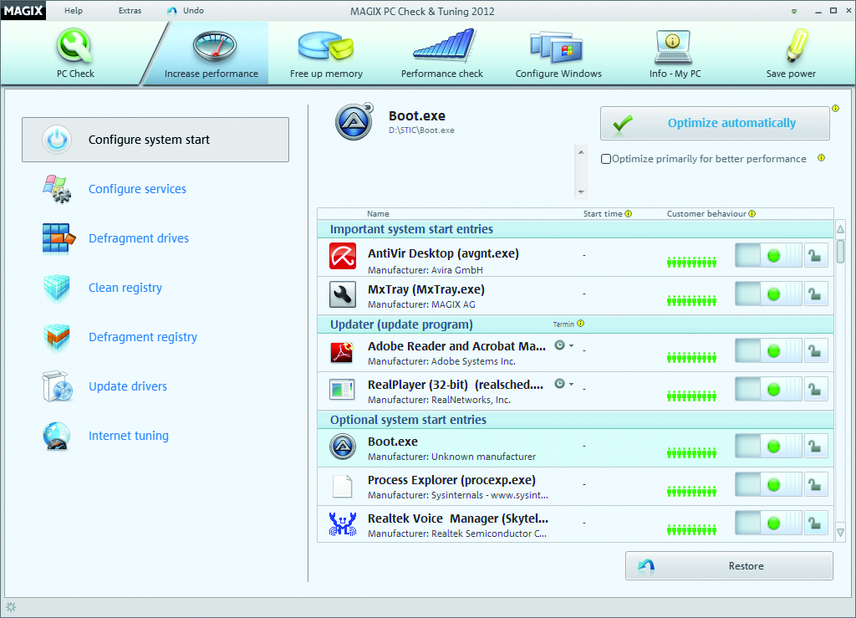Viewport: 856px width, 618px height.
Task: Open the Extras menu
Action: coord(130,10)
